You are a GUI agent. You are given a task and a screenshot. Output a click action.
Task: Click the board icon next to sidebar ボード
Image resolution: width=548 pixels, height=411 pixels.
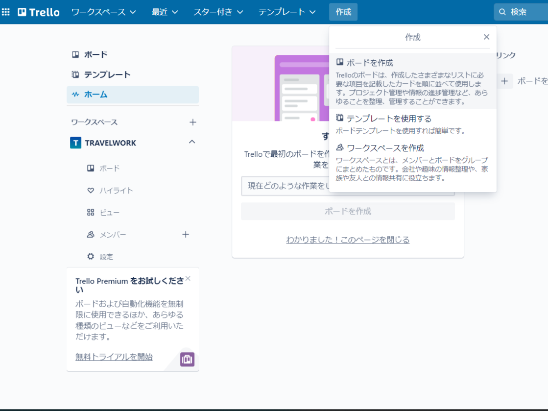click(x=75, y=54)
